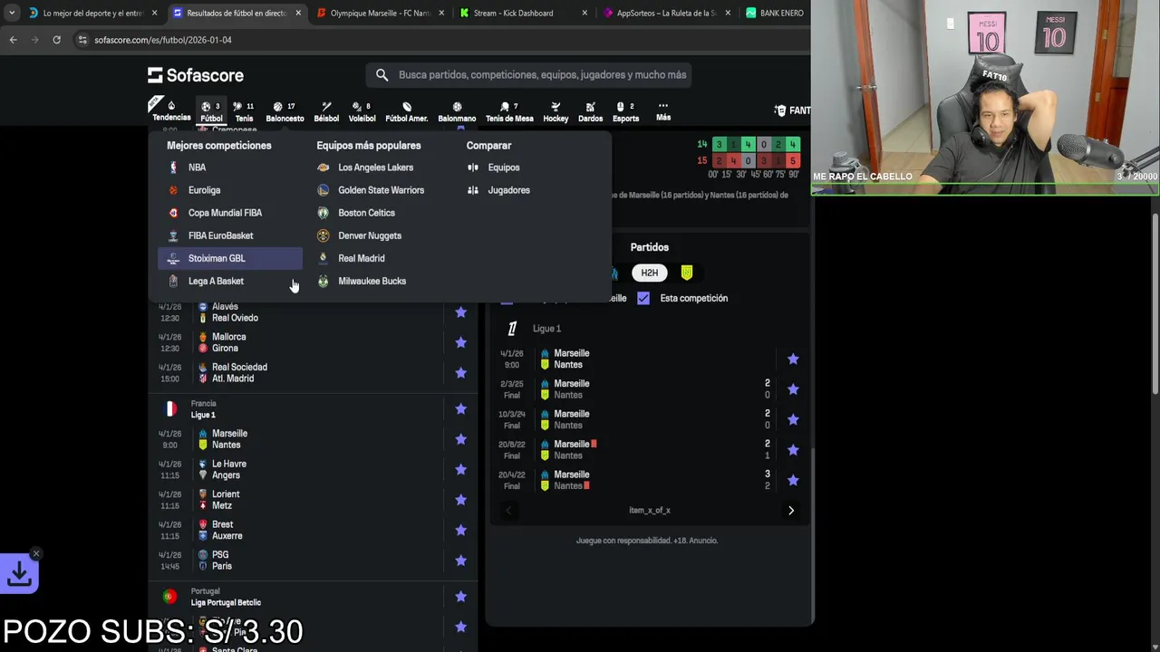
Task: Open Copa Mundial FIBA competition
Action: (x=230, y=213)
